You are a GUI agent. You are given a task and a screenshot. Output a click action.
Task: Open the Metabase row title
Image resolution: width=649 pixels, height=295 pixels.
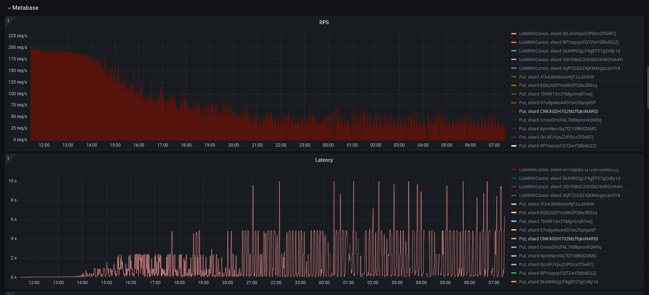pos(25,8)
